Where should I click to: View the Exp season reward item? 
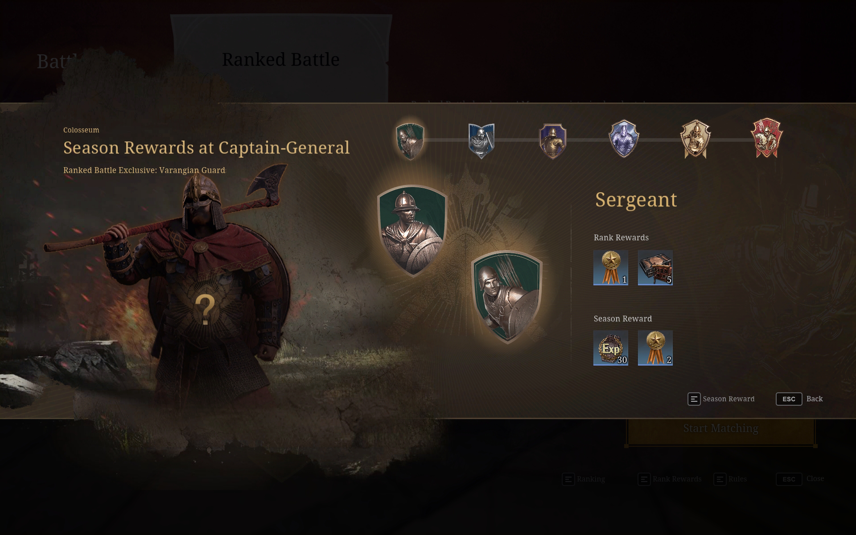pos(611,348)
